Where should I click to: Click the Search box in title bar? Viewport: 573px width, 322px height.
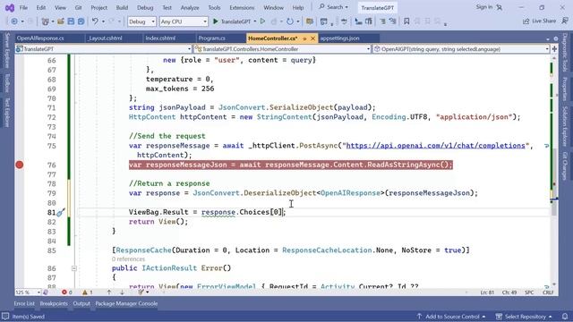(333, 7)
